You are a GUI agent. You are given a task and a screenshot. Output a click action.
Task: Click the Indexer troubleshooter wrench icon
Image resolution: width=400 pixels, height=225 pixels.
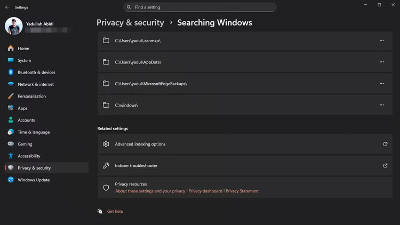[x=106, y=166]
